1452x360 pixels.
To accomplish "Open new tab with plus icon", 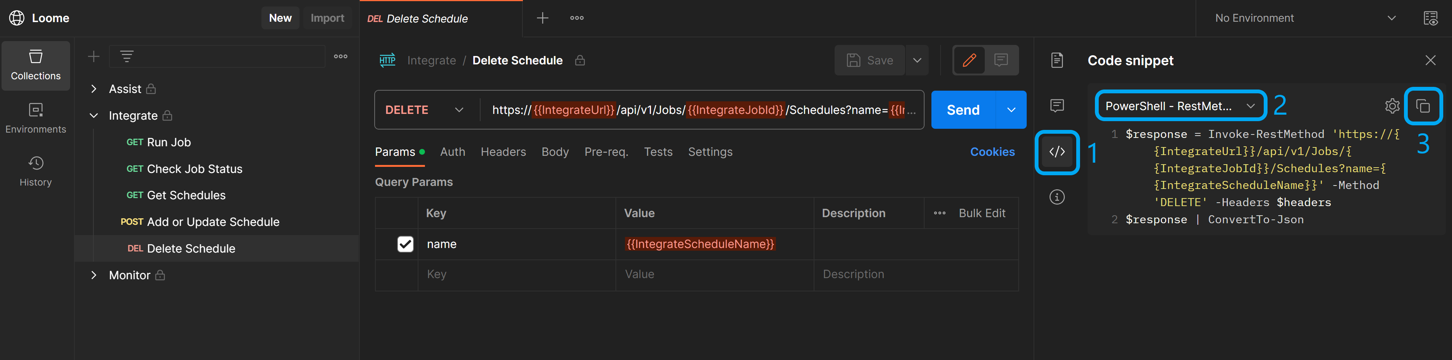I will pos(542,18).
